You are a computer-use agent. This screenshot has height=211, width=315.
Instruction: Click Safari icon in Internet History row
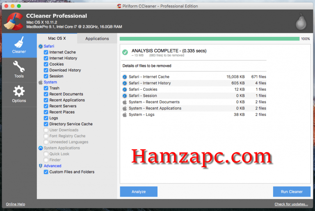point(125,83)
